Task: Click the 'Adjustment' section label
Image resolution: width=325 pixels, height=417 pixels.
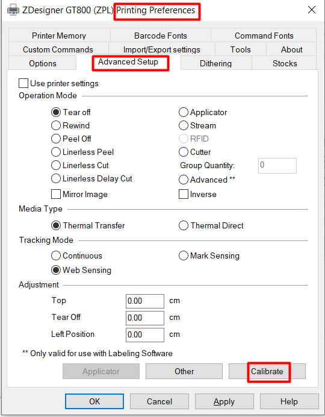Action: click(x=39, y=285)
